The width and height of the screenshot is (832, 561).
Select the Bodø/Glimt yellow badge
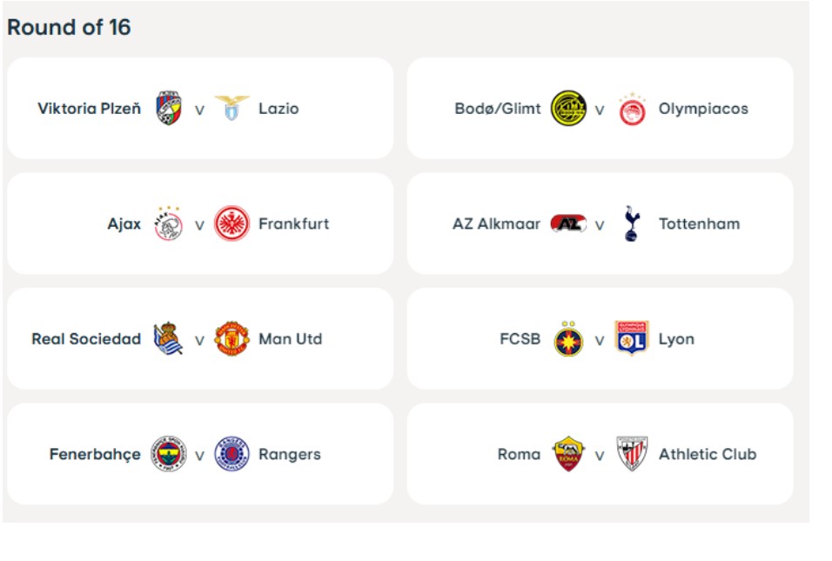tap(568, 108)
